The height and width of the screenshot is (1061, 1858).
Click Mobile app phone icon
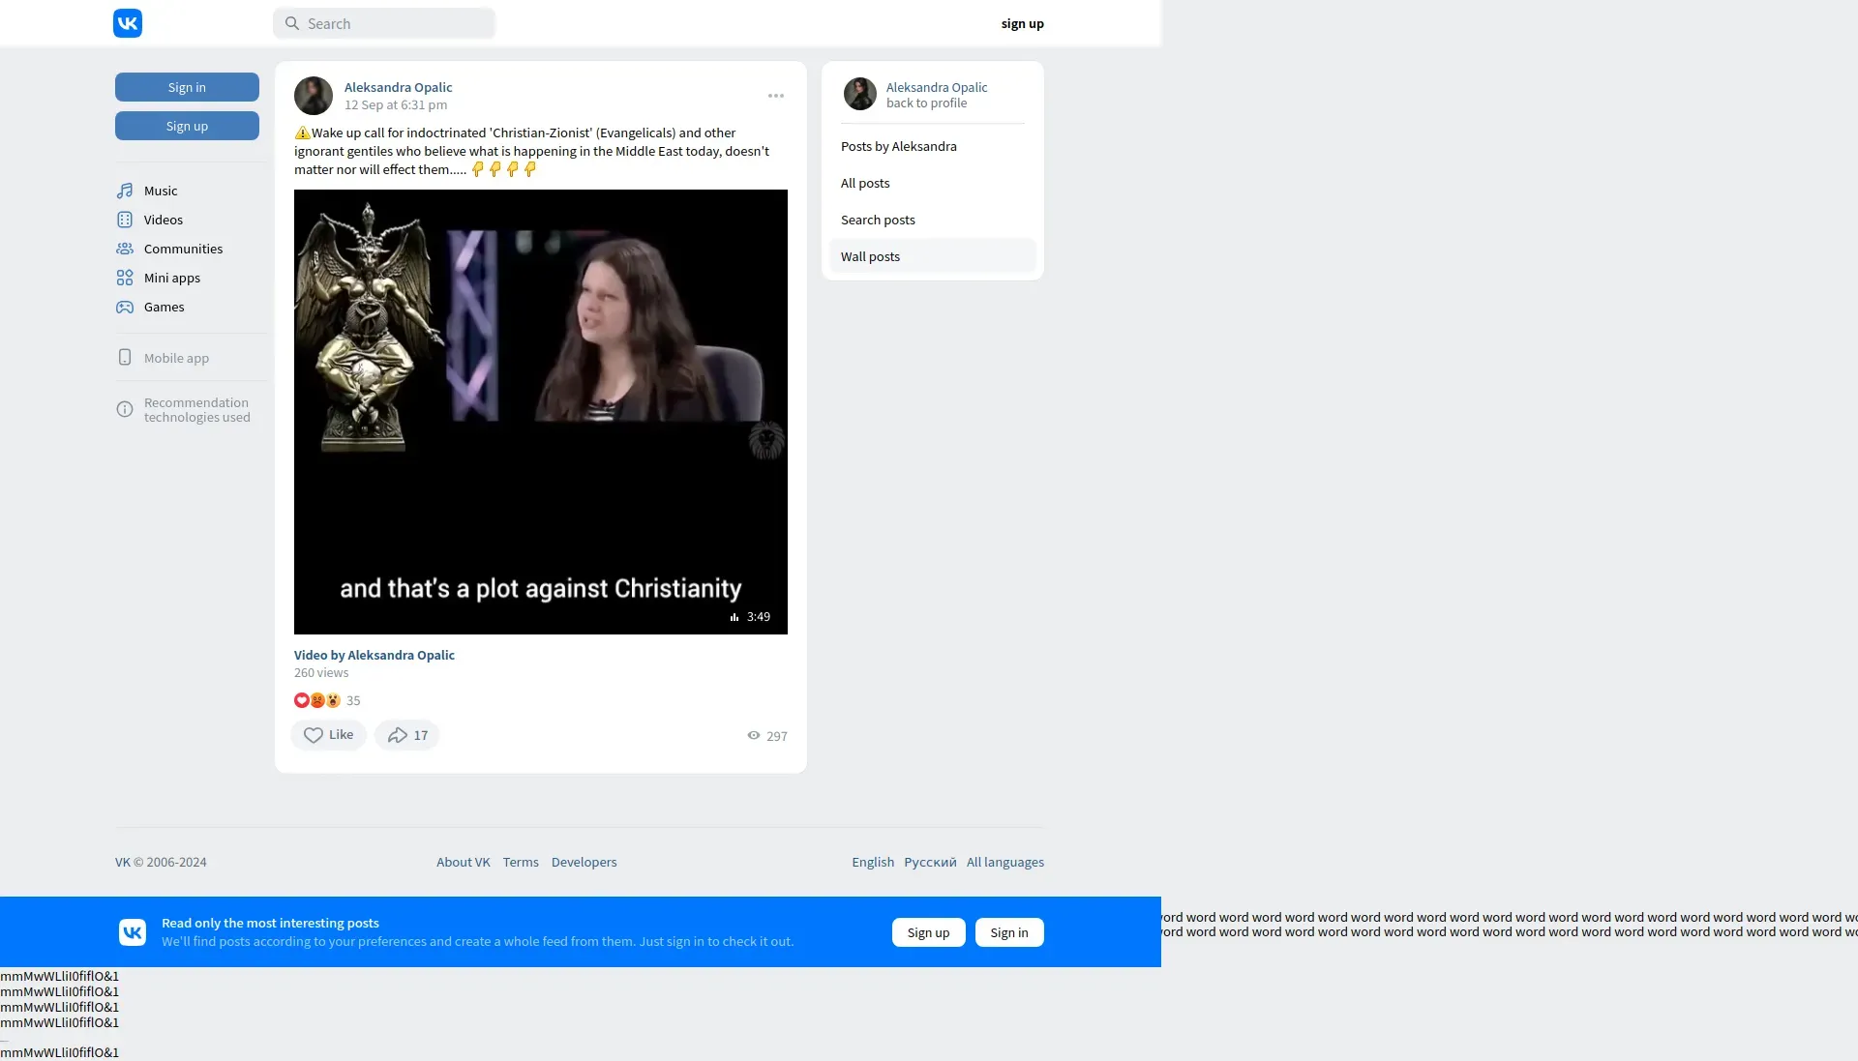125,358
